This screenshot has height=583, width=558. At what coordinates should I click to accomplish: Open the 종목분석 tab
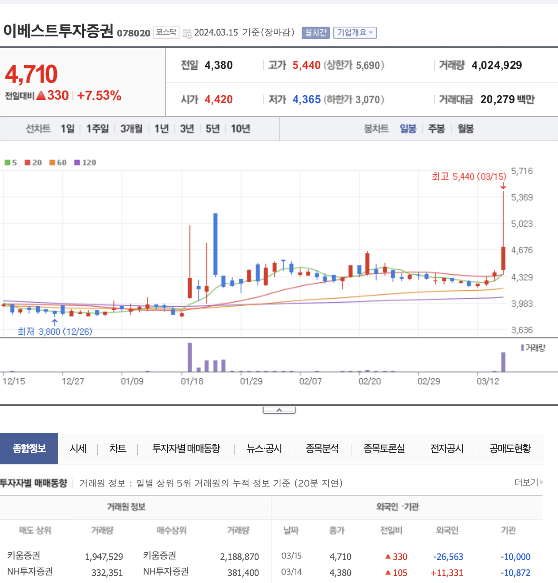[322, 449]
